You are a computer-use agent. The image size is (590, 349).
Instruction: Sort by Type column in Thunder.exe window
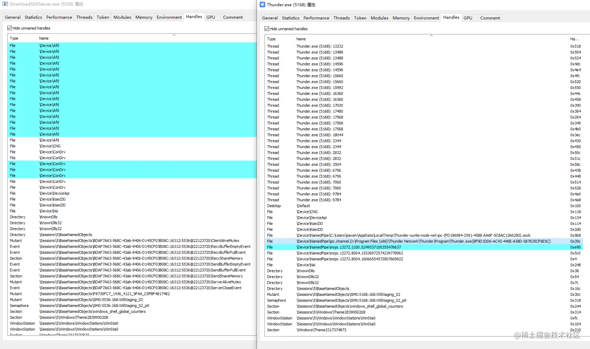(x=279, y=39)
